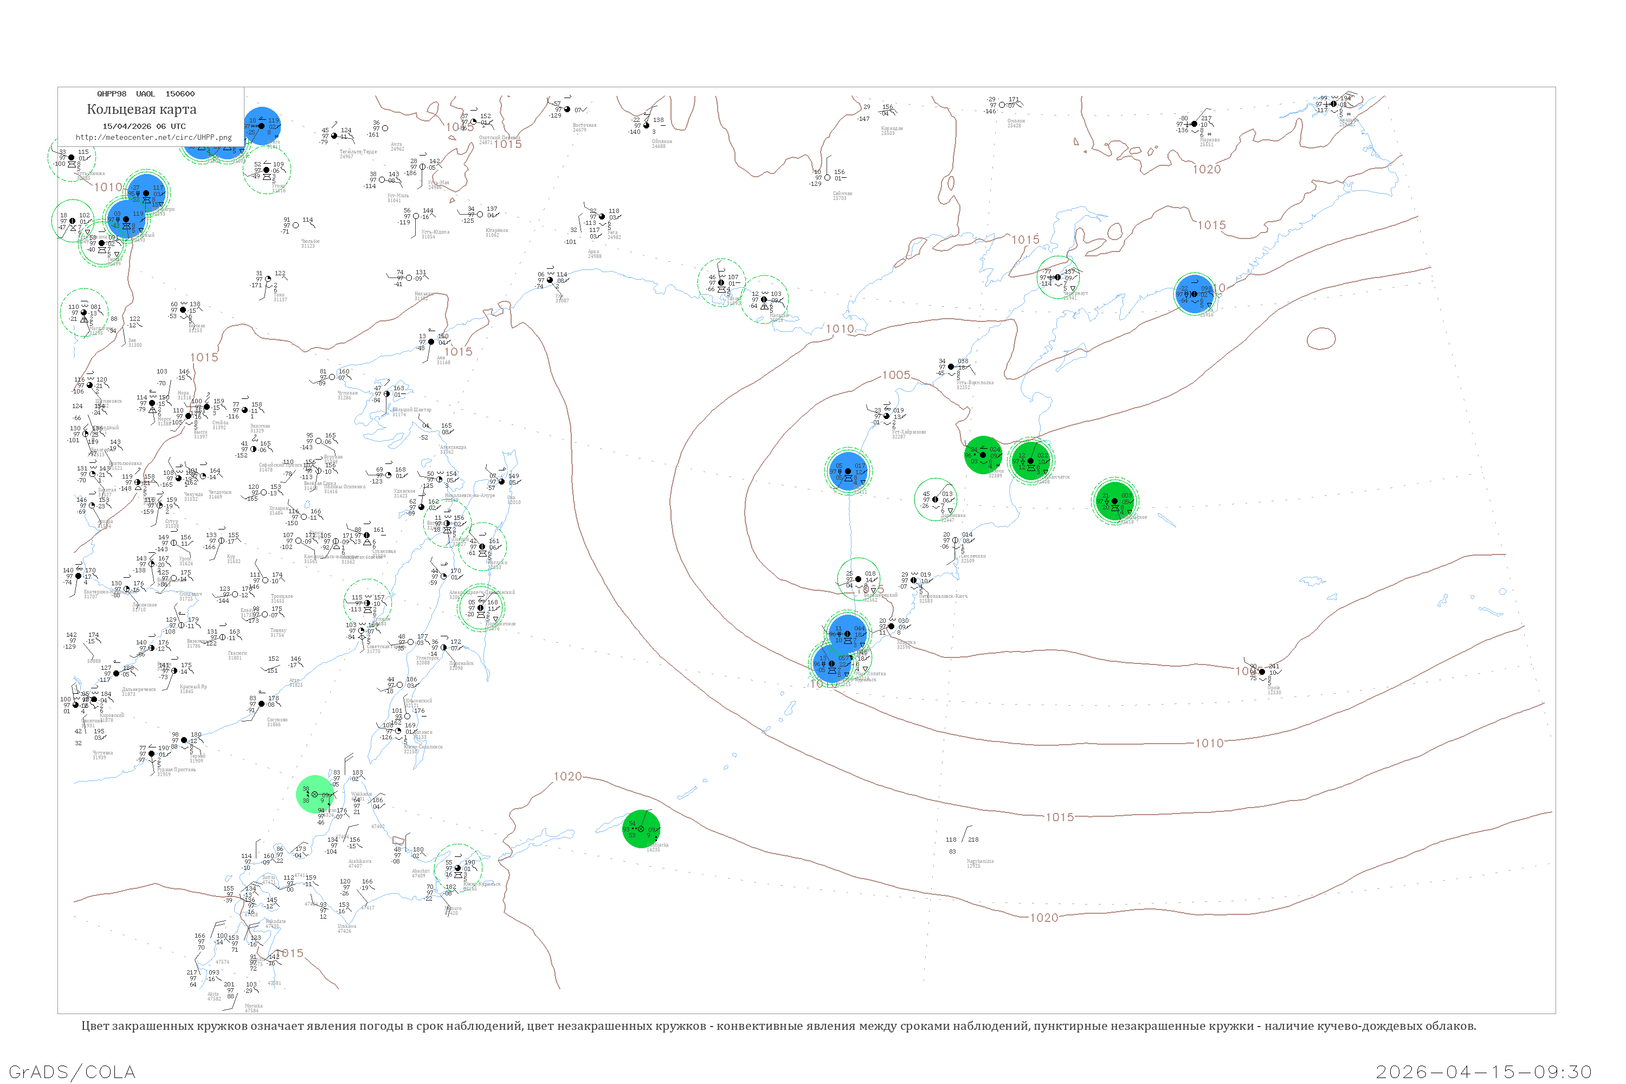Click the Семлячики 32509 station symbol
This screenshot has height=1084, width=1626.
coord(956,540)
